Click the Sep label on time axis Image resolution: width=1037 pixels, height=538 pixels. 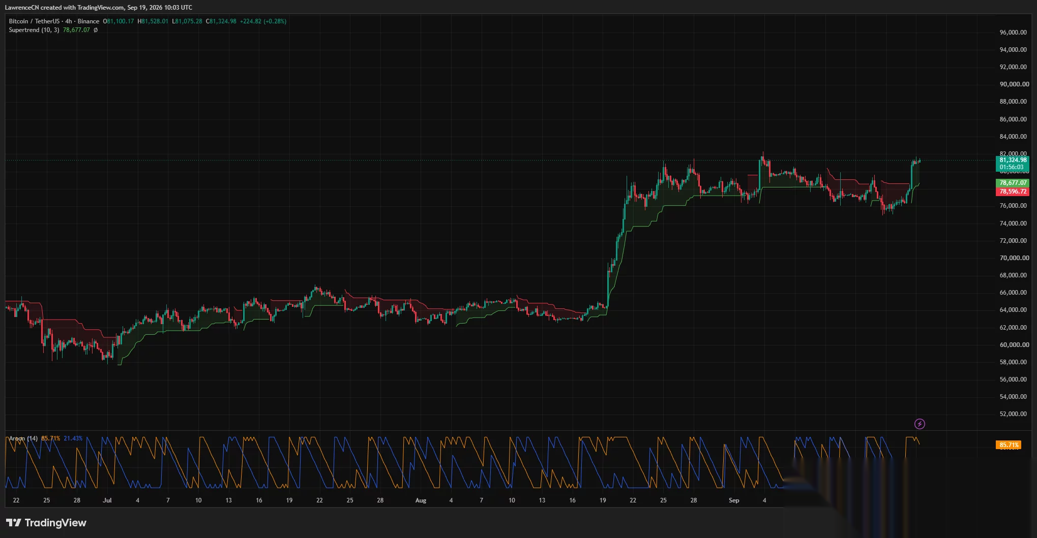tap(734, 500)
